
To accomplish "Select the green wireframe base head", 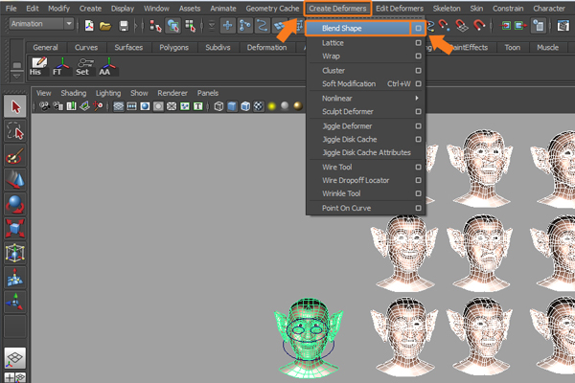I will [309, 338].
